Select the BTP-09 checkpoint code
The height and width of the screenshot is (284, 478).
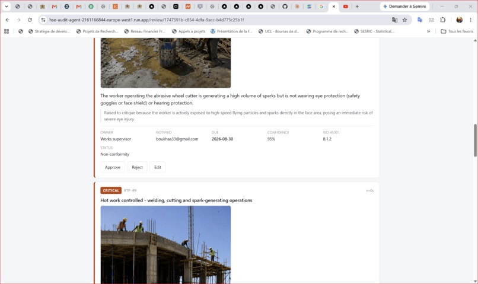tap(130, 190)
